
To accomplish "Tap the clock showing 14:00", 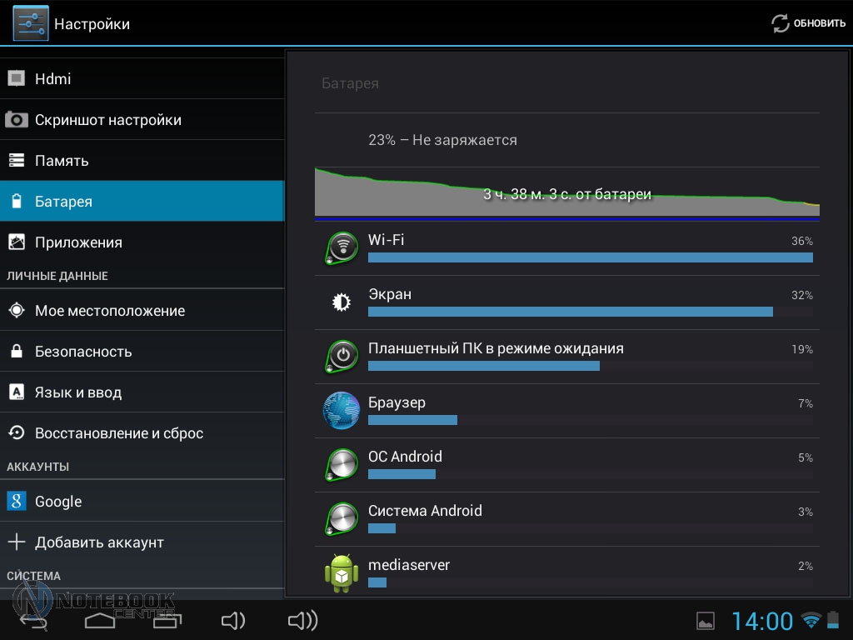I will pyautogui.click(x=761, y=621).
